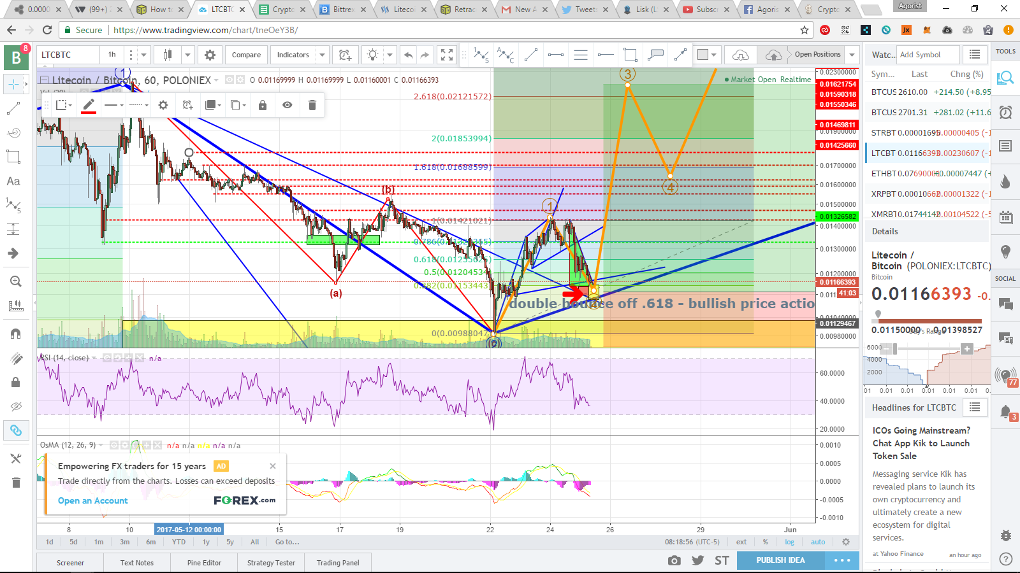Toggle lock all drawing tools in sidebar

coord(16,382)
